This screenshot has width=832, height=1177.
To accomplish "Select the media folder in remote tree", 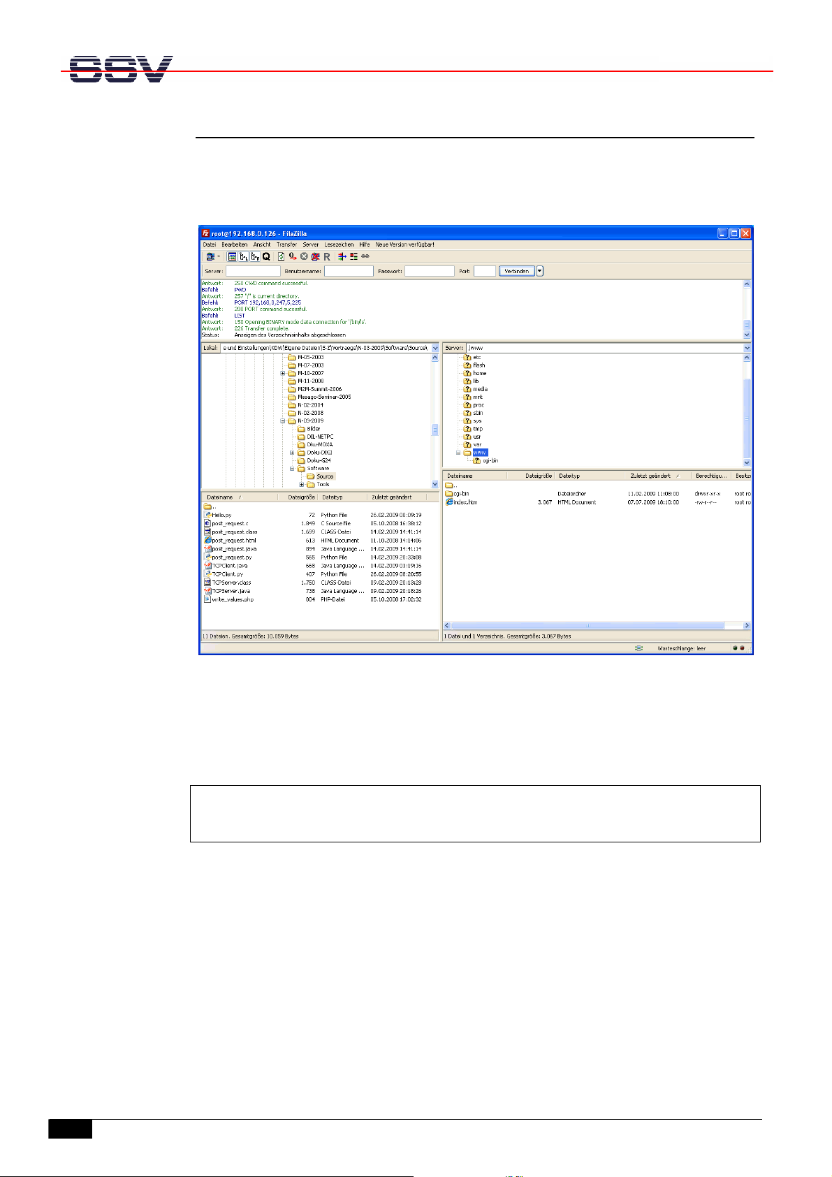I will [480, 389].
